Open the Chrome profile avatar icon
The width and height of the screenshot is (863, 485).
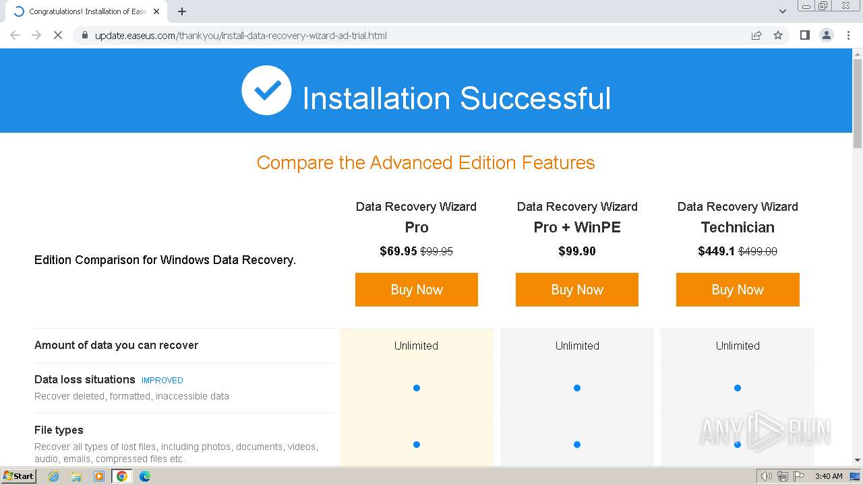[826, 36]
